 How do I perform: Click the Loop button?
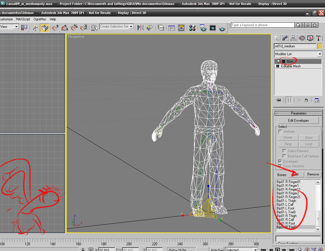click(x=309, y=144)
